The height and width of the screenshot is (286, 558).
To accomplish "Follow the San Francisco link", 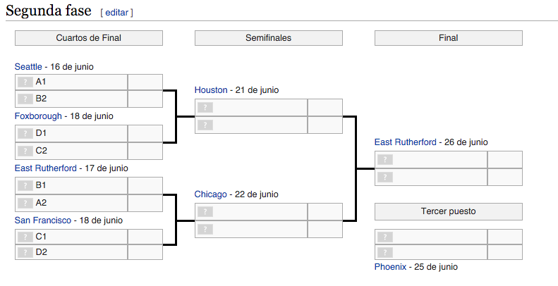I will (x=43, y=220).
